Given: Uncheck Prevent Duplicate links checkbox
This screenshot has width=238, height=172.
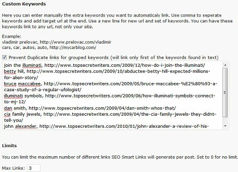Looking at the screenshot, I should pos(5,57).
